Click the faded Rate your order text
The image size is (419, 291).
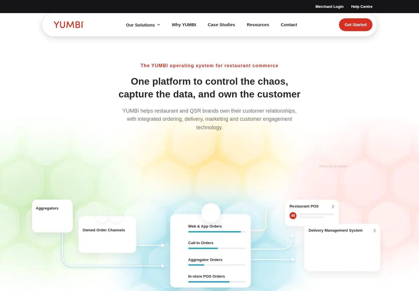point(333,166)
